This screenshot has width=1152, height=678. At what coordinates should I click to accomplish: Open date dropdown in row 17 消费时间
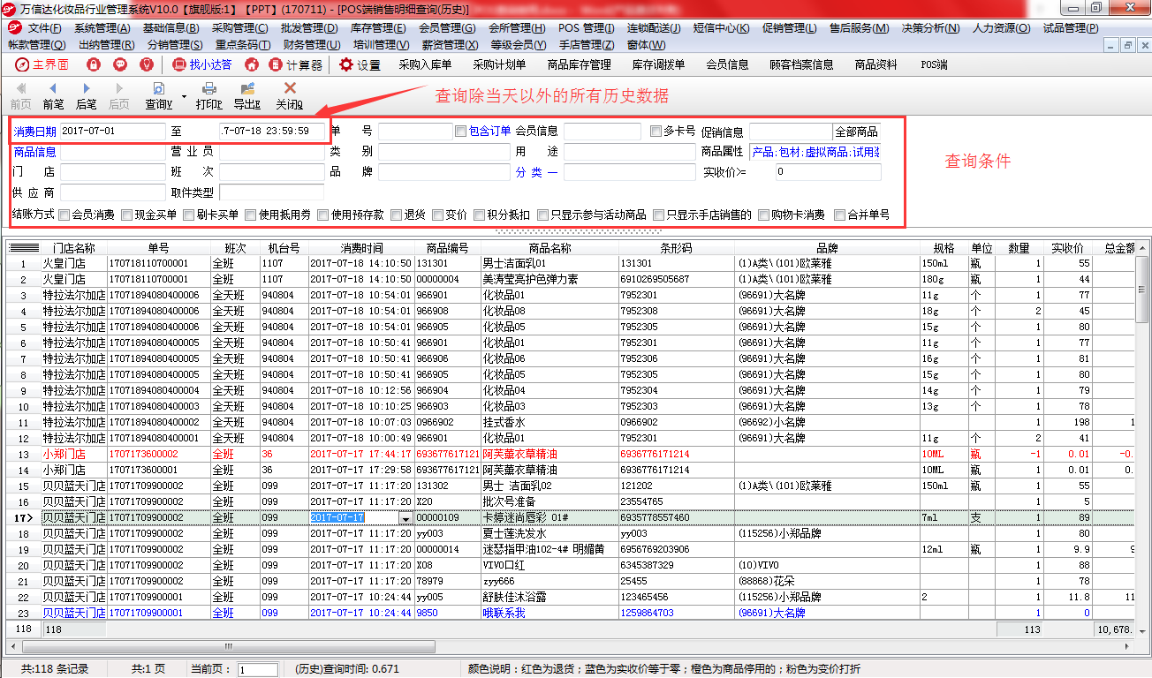coord(405,518)
